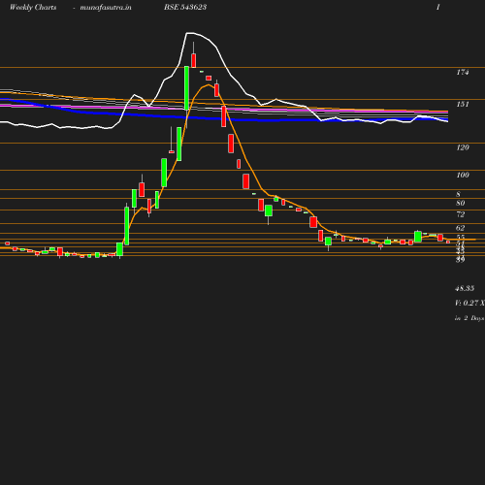Click the tallest green candlestick near the peak
Screen dimensions: 485x485
pyautogui.click(x=186, y=88)
